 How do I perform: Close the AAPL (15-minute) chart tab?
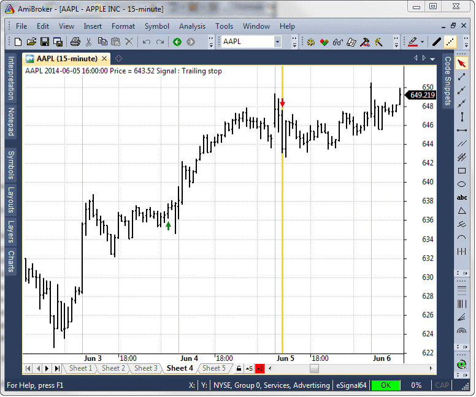pos(104,59)
